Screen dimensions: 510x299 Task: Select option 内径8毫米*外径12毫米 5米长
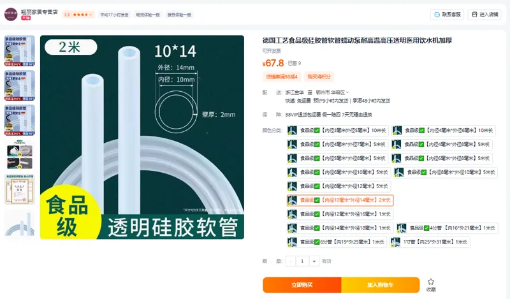point(339,186)
